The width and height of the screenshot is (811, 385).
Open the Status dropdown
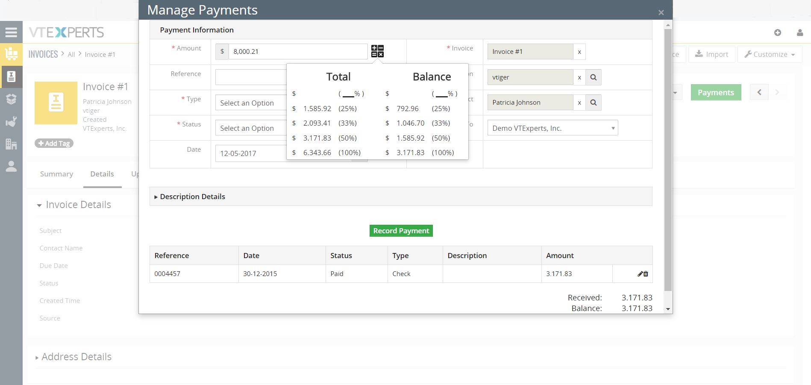pyautogui.click(x=251, y=128)
